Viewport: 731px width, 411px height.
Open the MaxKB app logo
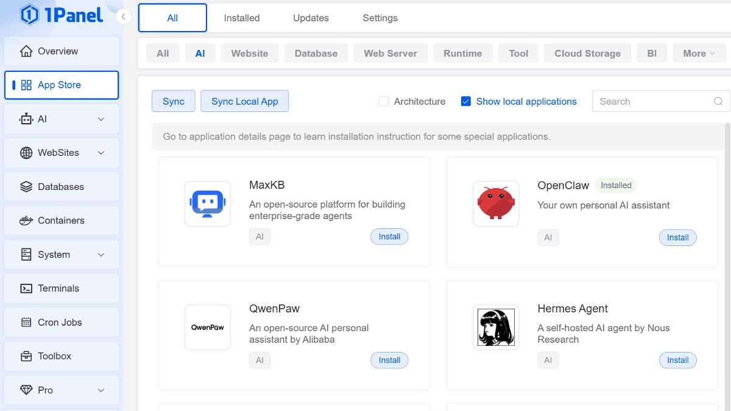(208, 203)
